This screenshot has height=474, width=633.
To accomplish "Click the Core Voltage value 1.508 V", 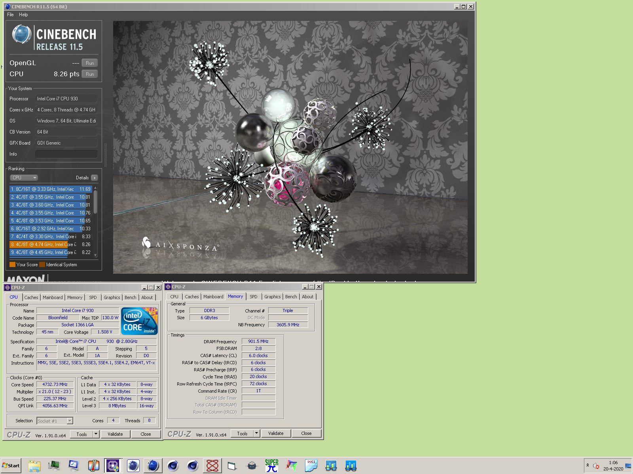I will (x=105, y=332).
